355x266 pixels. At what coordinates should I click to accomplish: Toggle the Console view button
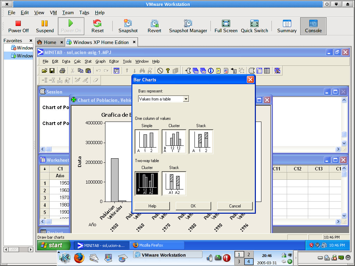click(x=313, y=26)
